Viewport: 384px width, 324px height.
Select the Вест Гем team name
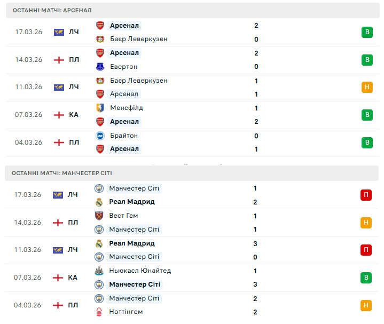[123, 216]
